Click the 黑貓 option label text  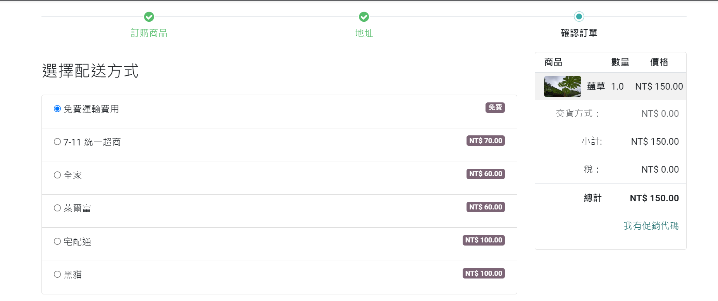click(73, 275)
